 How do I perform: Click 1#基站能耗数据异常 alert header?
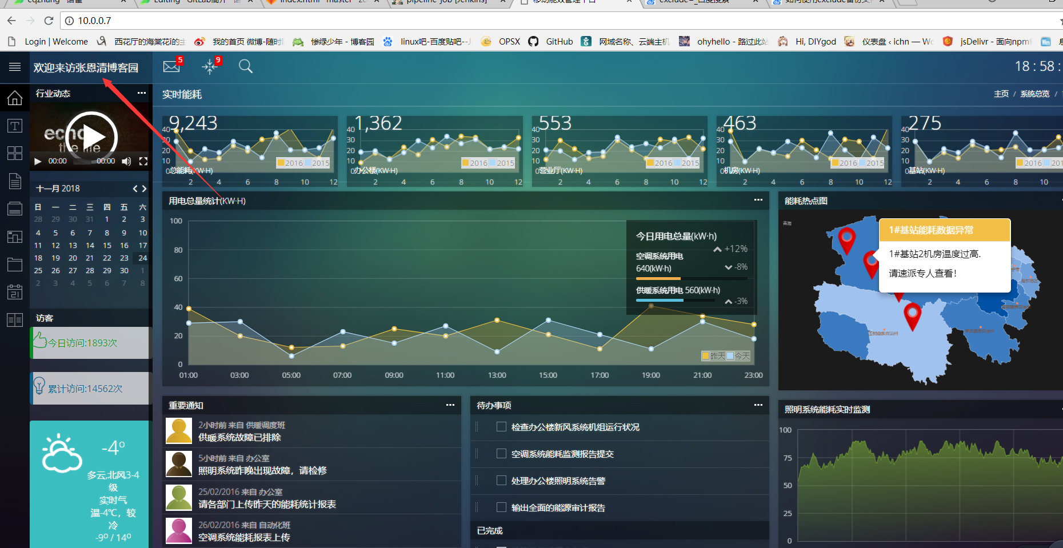coord(945,230)
